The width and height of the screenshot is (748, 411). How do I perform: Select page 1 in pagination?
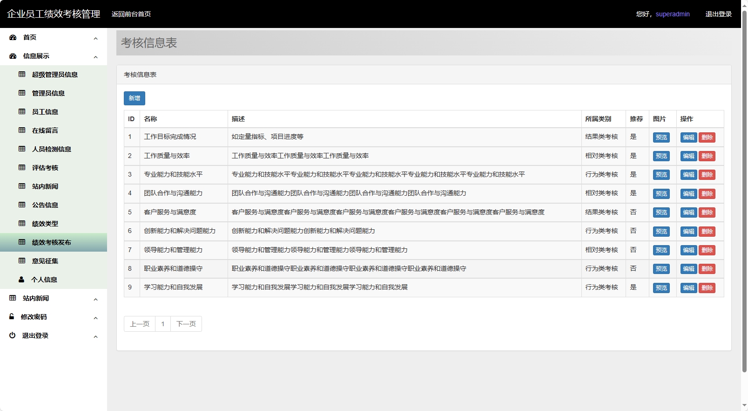tap(163, 324)
